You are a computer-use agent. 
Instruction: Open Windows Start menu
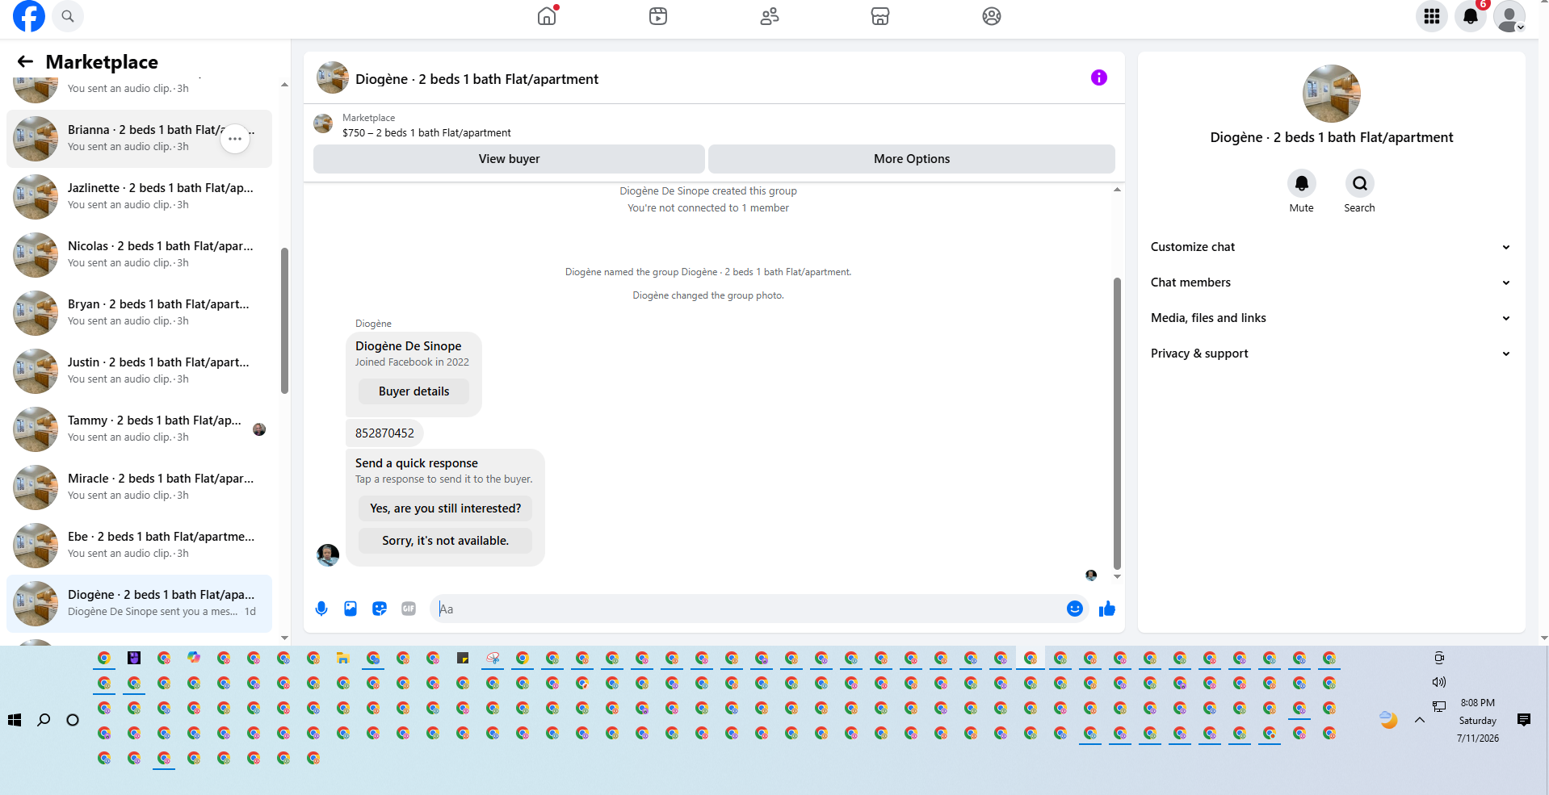pos(15,720)
